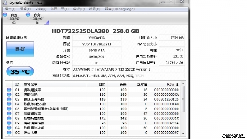Image resolution: width=247 pixels, height=139 pixels.
Task: Click the SMART list scrollbar thumb
Action: click(183, 99)
